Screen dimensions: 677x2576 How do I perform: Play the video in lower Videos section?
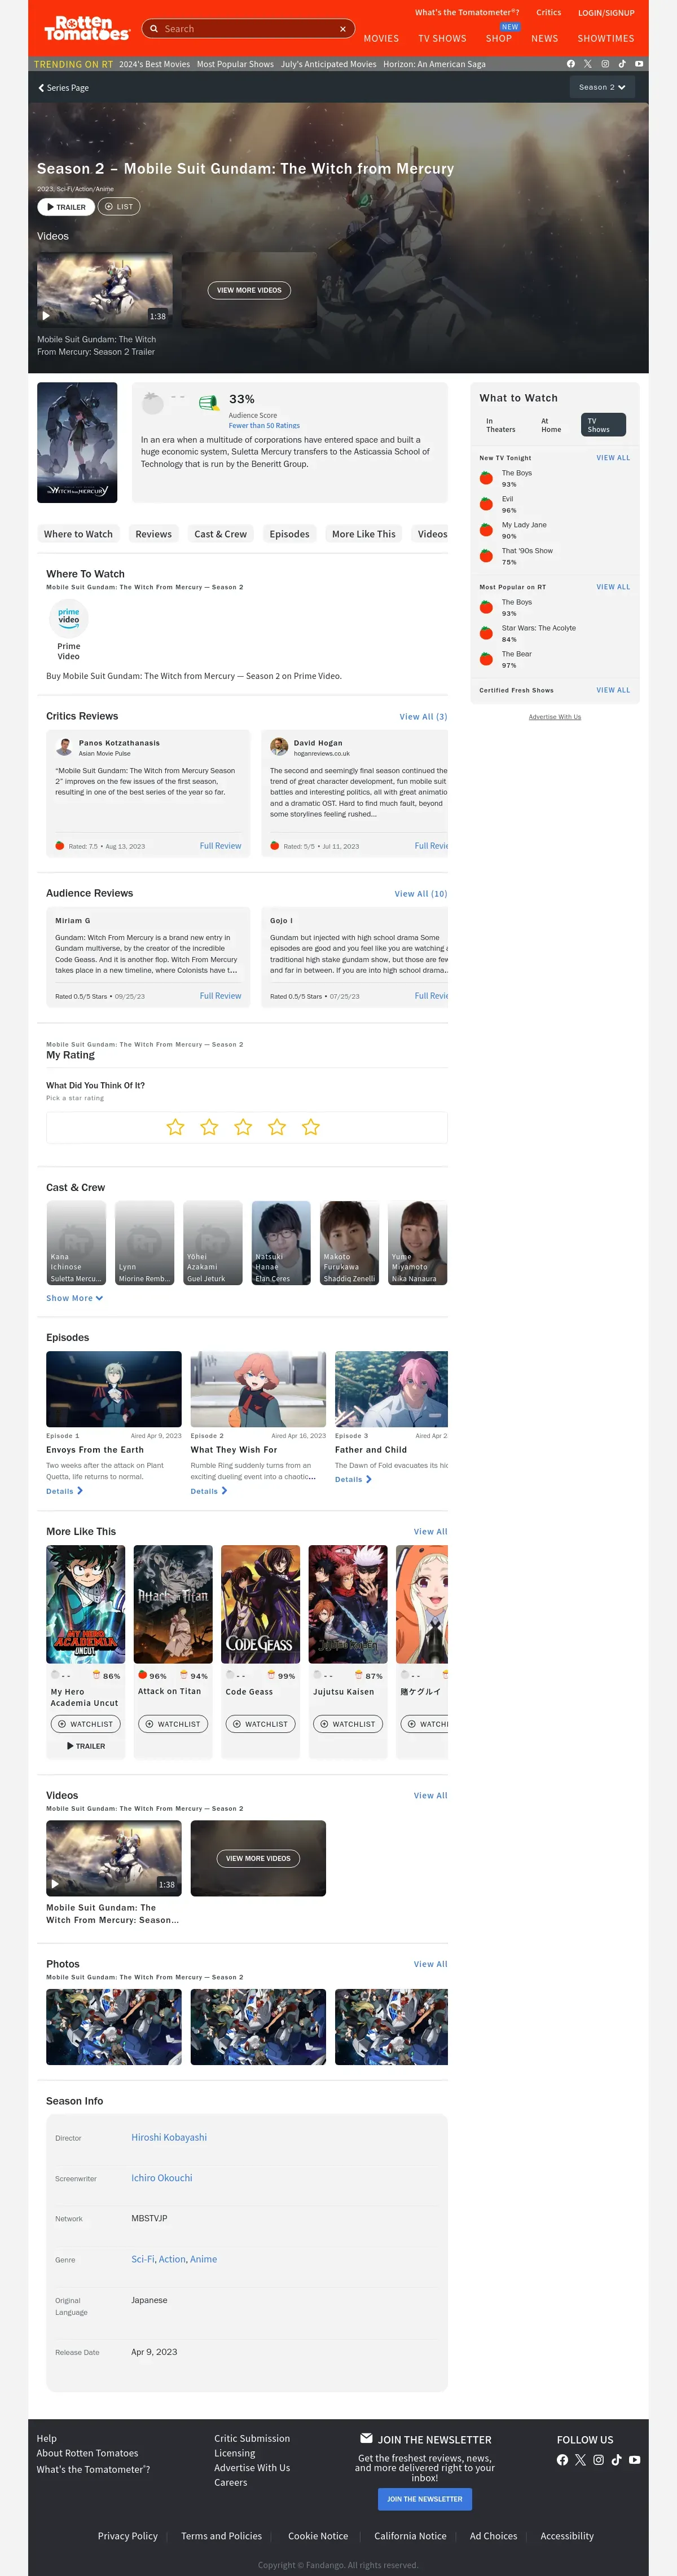[x=114, y=1858]
